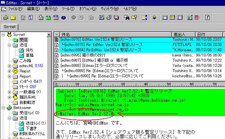Sort by the 日付 column header

pos(209,35)
